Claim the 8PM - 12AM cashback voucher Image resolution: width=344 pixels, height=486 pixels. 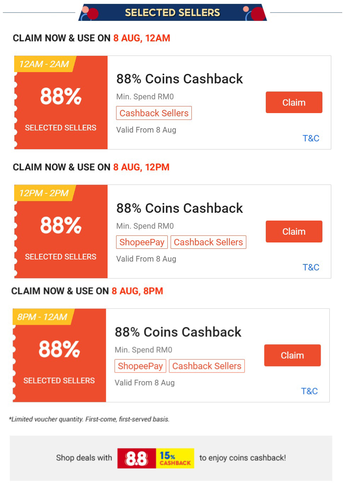tap(292, 355)
